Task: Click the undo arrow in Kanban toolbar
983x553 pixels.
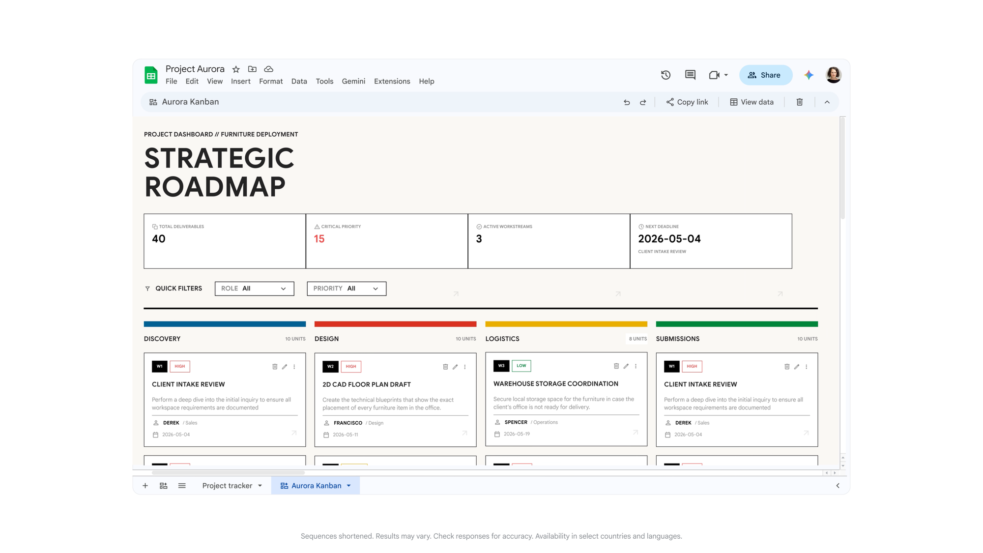Action: point(627,102)
